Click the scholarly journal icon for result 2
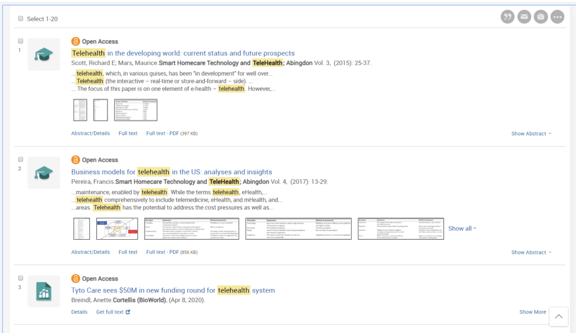576x333 pixels. (x=44, y=173)
